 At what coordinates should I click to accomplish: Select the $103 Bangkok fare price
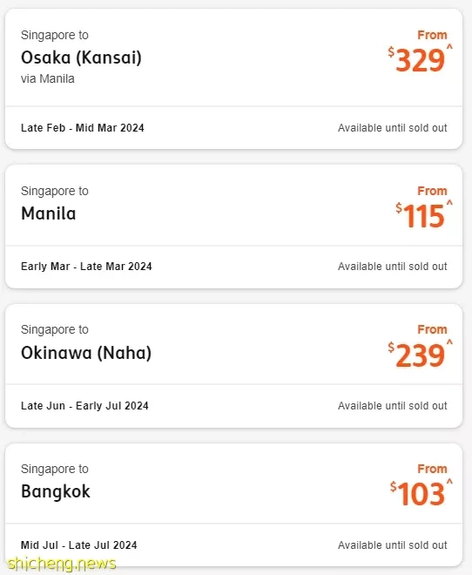417,494
